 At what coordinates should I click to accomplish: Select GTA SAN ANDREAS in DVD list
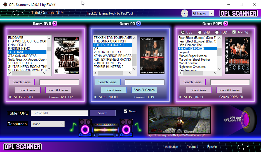[22, 56]
